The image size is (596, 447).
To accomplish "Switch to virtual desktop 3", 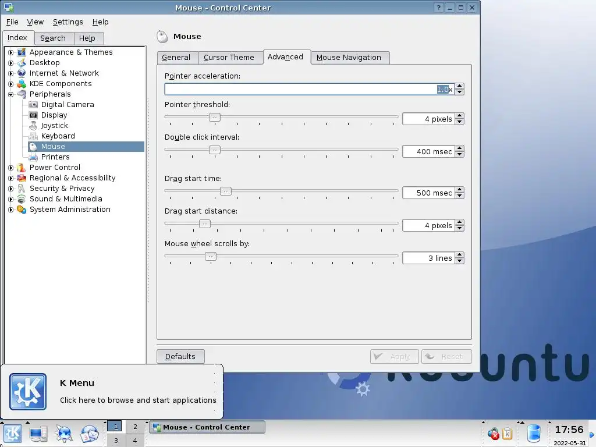I will pyautogui.click(x=116, y=441).
